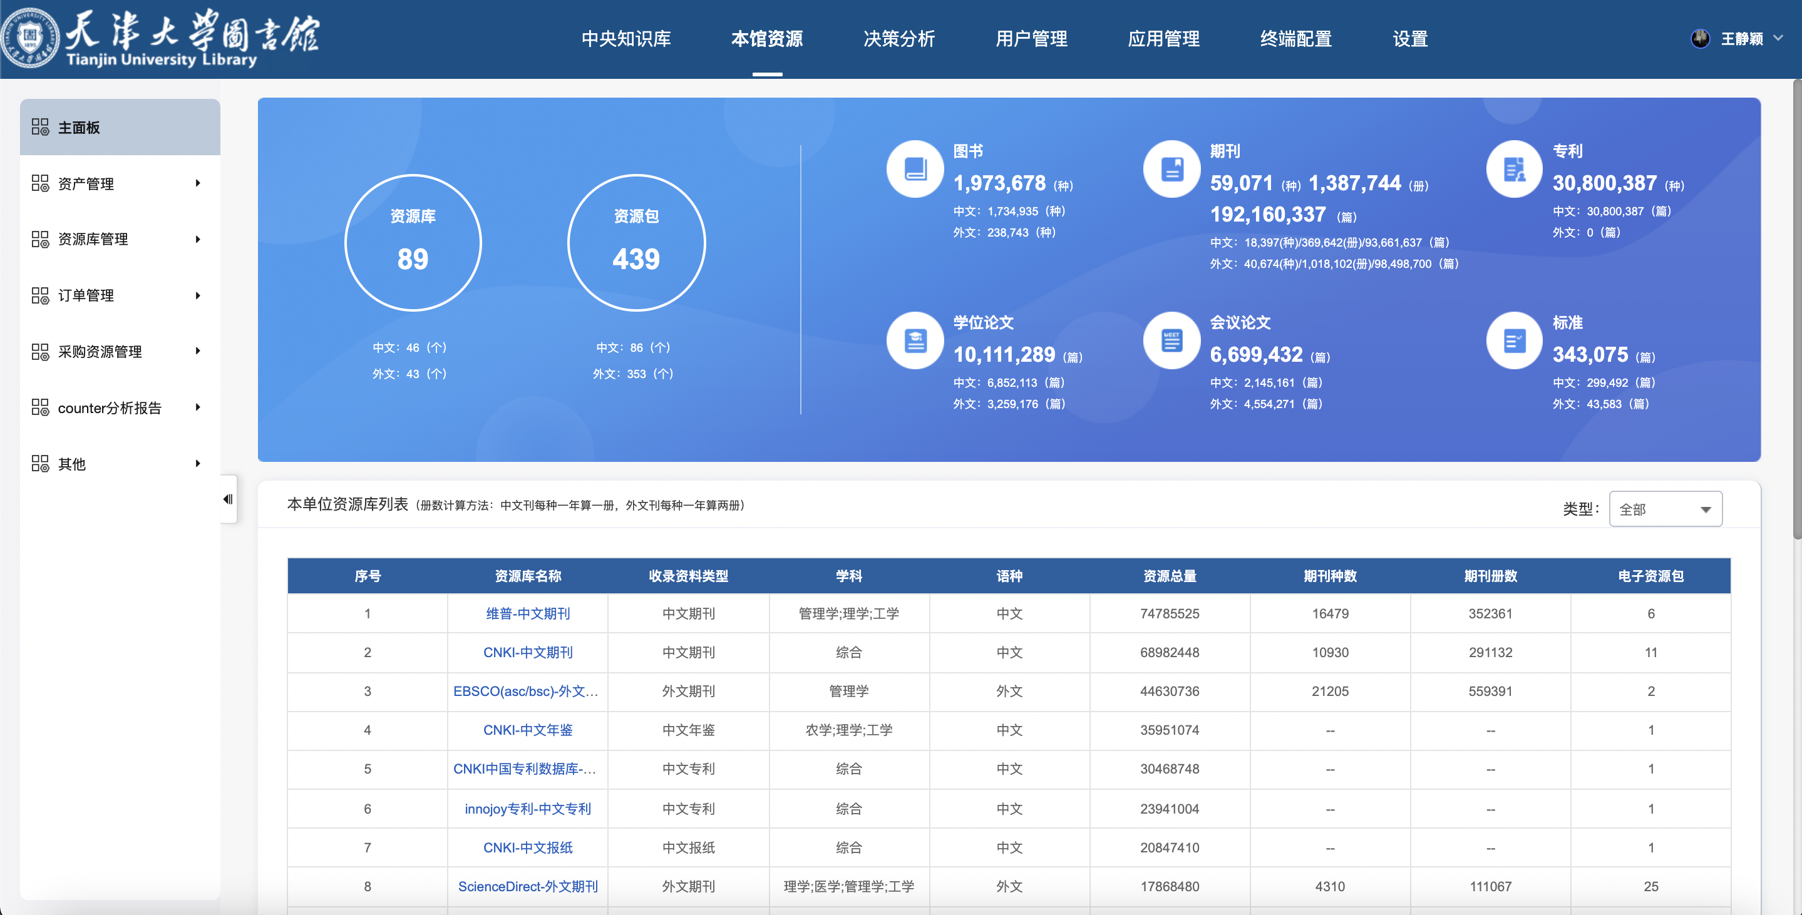Click the Tianjin University Library logo
The image size is (1802, 915).
tap(161, 38)
